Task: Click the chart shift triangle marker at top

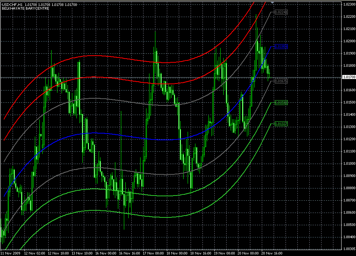Action: coord(272,2)
